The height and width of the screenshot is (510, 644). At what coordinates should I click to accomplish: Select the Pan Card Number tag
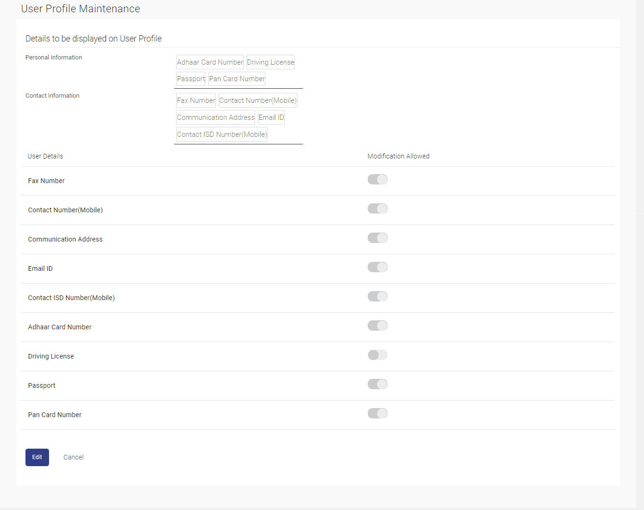coord(237,79)
